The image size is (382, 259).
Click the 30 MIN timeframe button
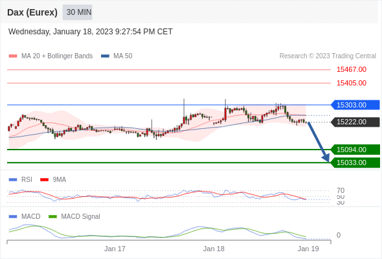pyautogui.click(x=78, y=12)
